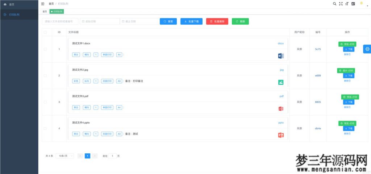This screenshot has height=174, width=371.
Task: Select 首页 in the left sidebar
Action: coord(12,4)
